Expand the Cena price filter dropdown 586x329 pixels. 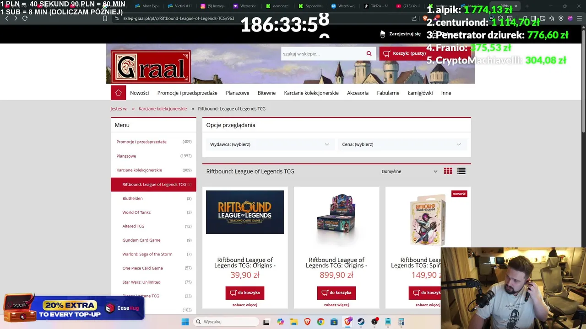(402, 144)
